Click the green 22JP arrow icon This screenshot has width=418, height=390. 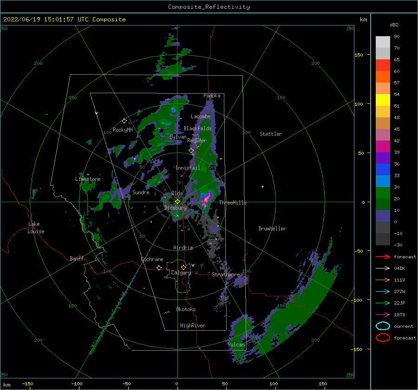coord(383,303)
